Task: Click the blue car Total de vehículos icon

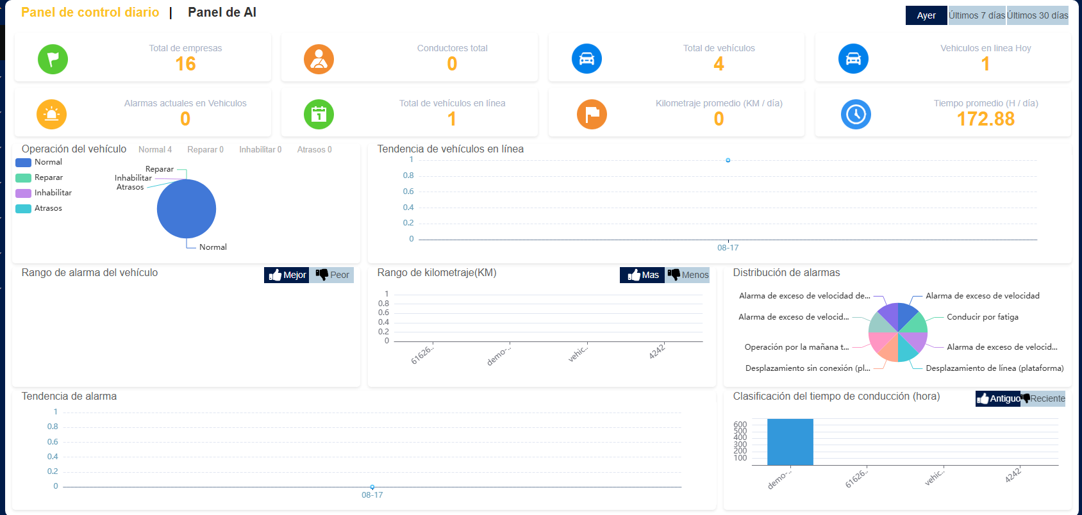Action: pos(587,59)
